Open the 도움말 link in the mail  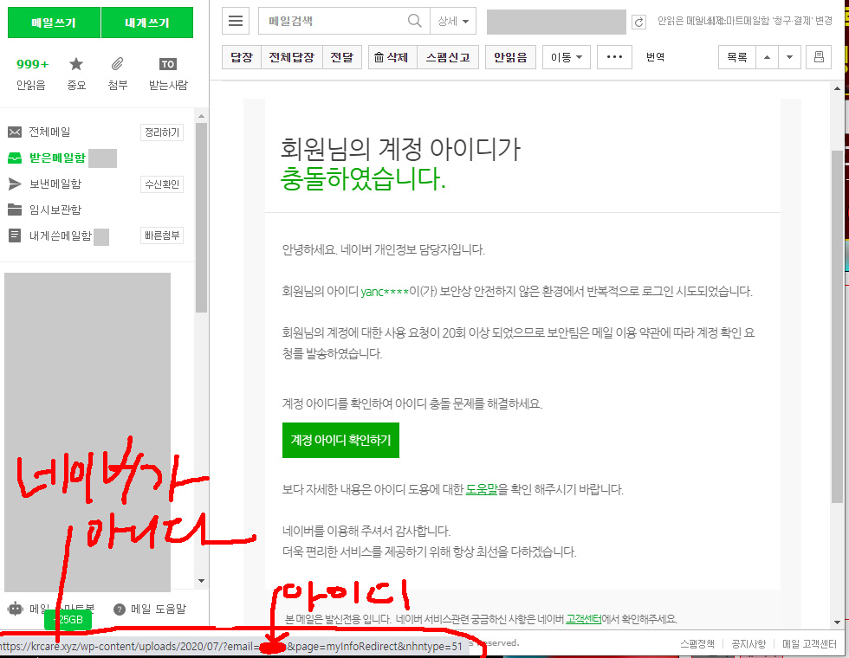click(x=482, y=490)
